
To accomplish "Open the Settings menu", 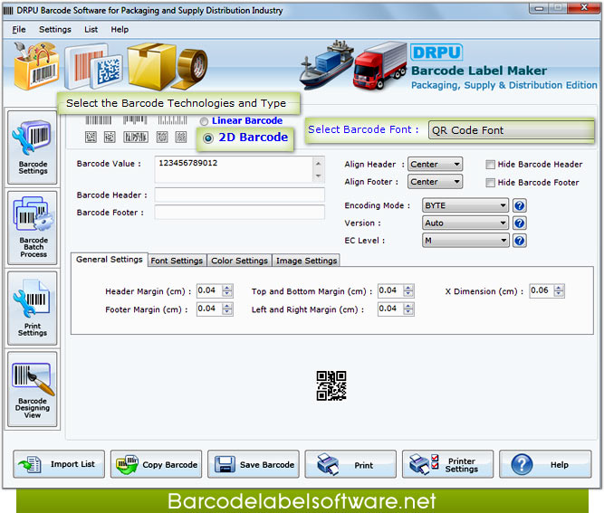I will (55, 29).
